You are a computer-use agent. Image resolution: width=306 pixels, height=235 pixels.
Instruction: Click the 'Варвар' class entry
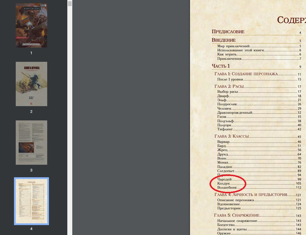(223, 142)
